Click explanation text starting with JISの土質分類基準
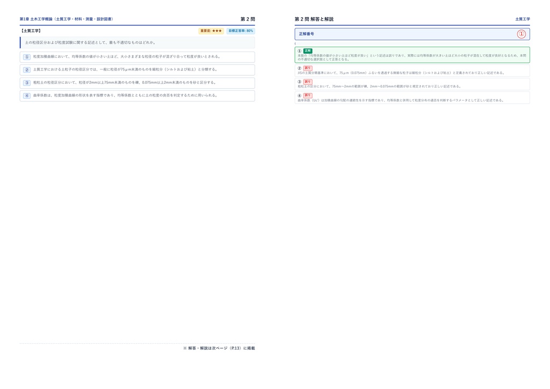Viewport: 550px width, 389px height. coord(401,73)
